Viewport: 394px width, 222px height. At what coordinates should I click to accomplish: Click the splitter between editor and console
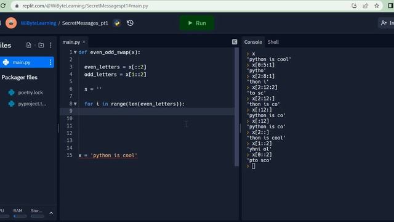pos(240,128)
